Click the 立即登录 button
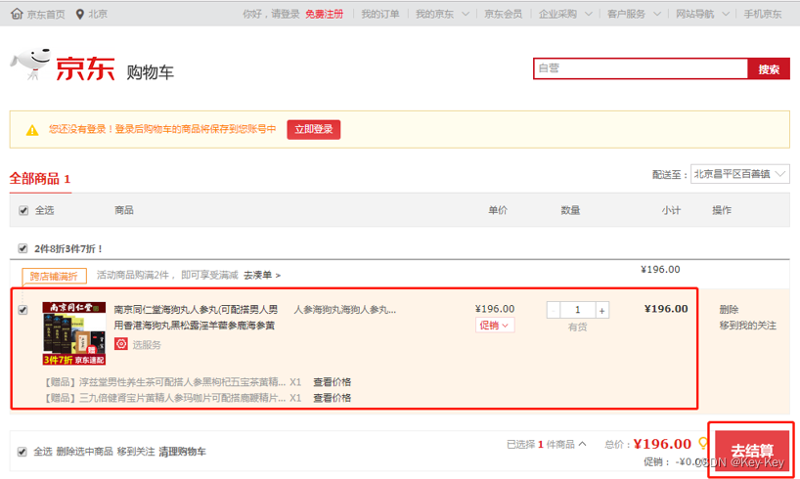This screenshot has width=800, height=479. point(313,129)
